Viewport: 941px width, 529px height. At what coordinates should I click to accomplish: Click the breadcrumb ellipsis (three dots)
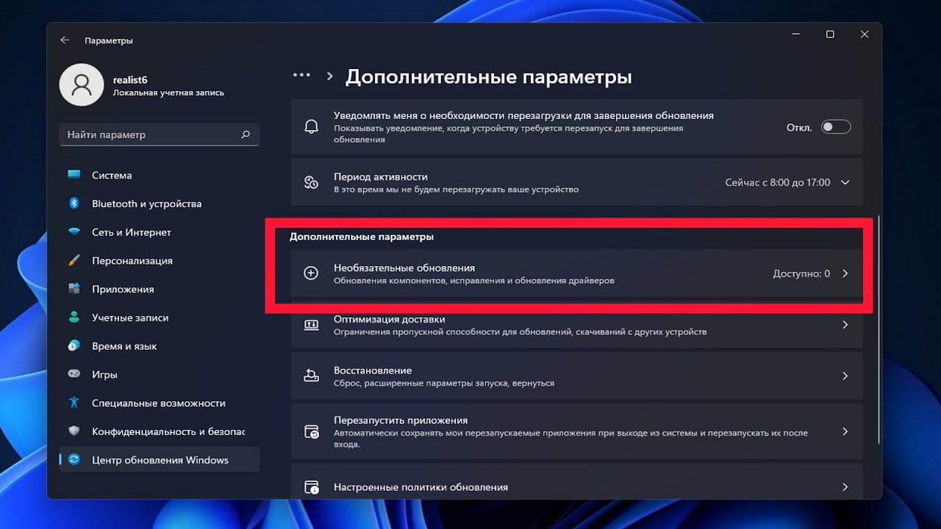301,75
